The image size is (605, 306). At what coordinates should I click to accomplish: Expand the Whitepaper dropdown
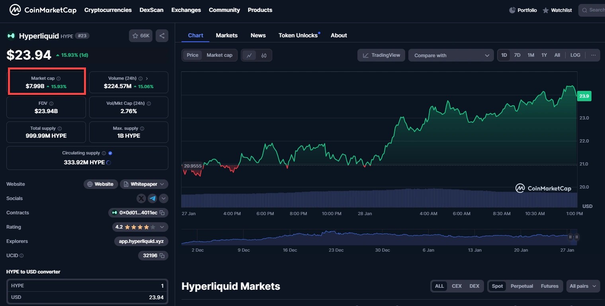(144, 184)
